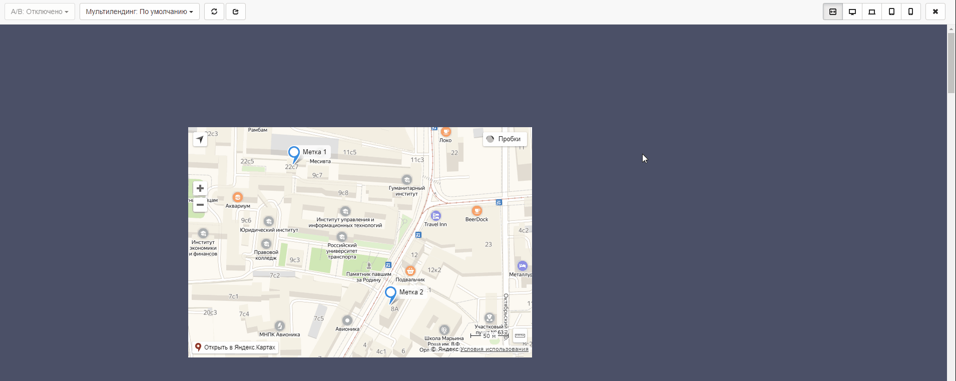
Task: Toggle the Пробки traffic layer button
Action: (x=505, y=139)
